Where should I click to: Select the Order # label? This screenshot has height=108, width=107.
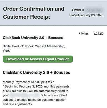tap(78, 10)
